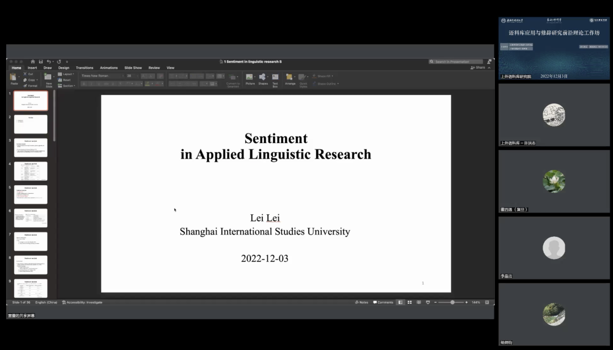Open the Shape Fill dropdown
This screenshot has width=613, height=350.
point(323,76)
